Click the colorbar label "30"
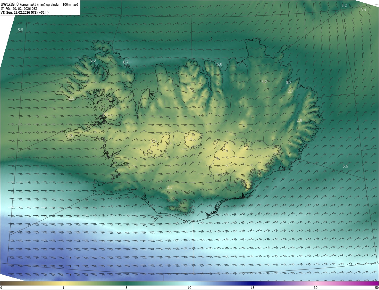This screenshot has height=290, width=379. (316, 288)
